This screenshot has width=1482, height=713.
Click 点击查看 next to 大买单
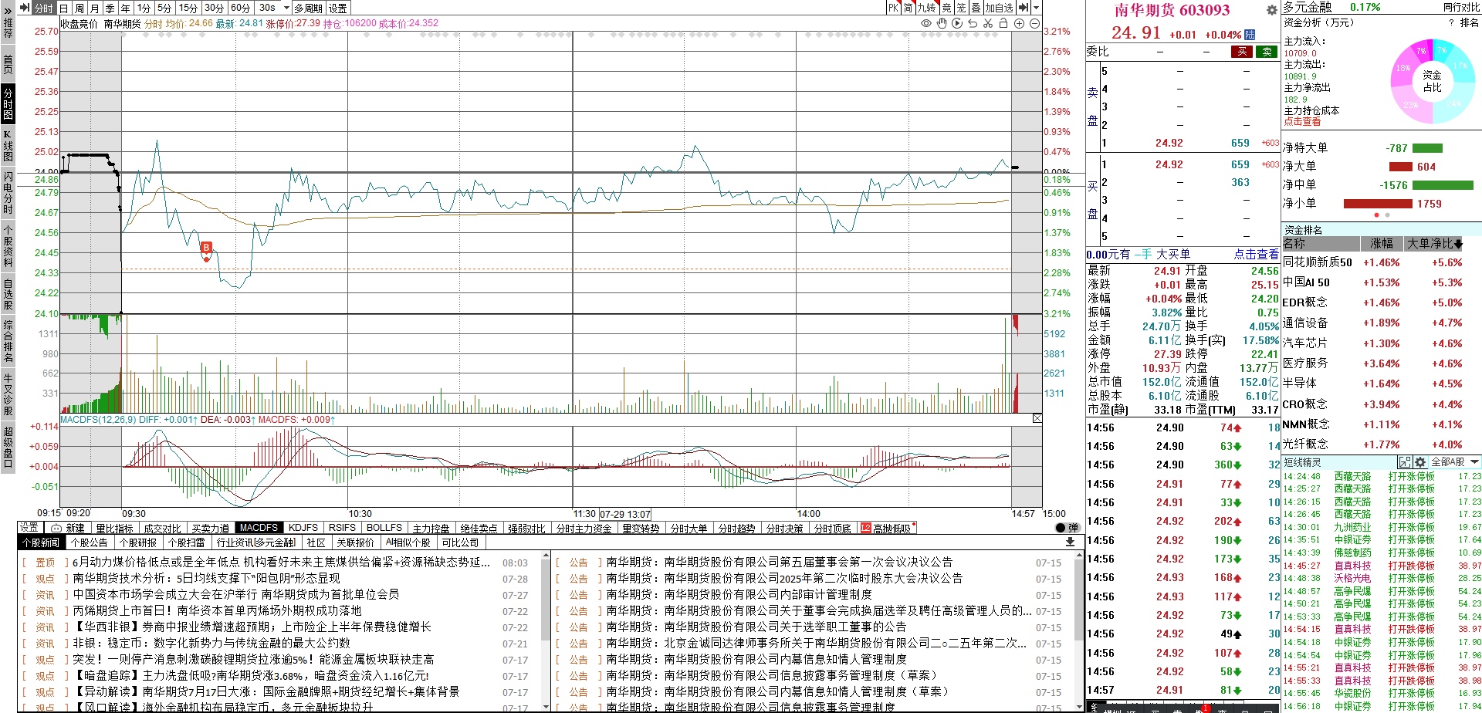1256,254
